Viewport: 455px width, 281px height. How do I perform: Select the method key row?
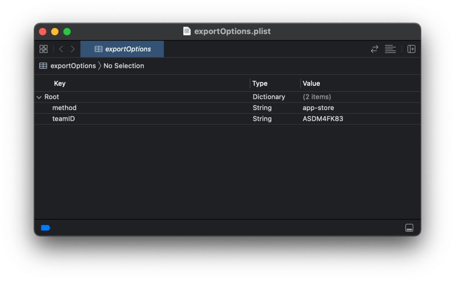[64, 108]
